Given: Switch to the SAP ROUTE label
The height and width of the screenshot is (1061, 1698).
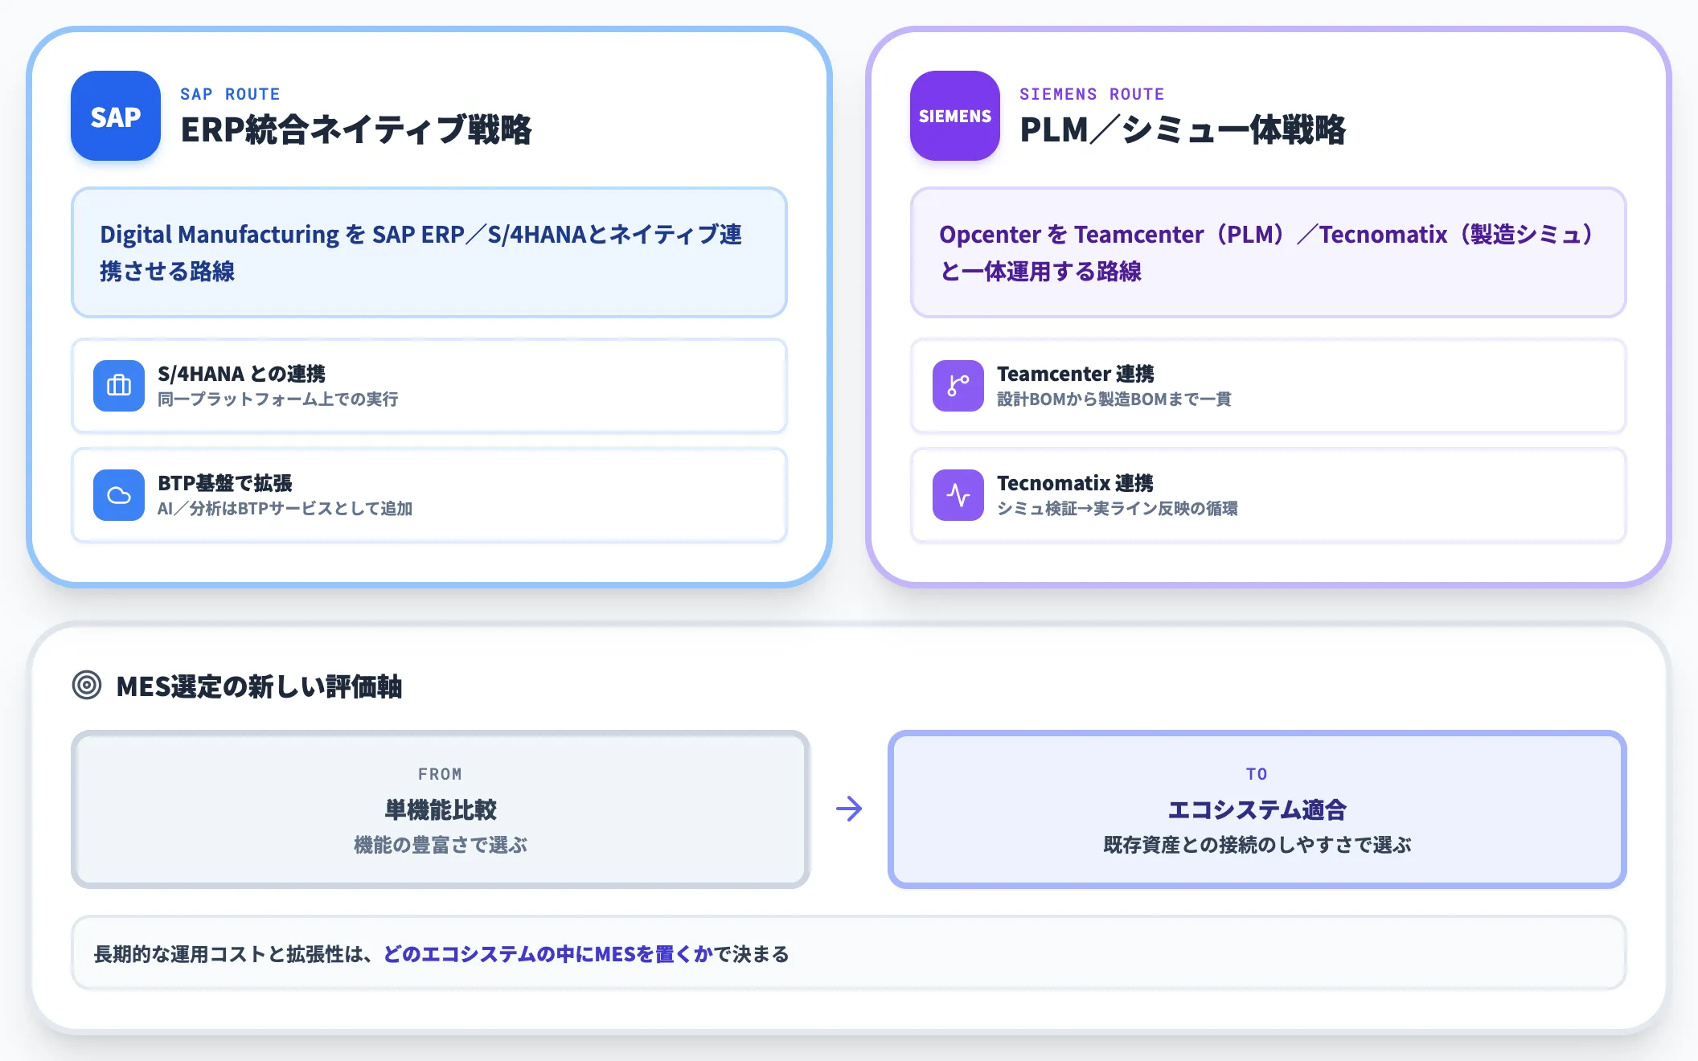Looking at the screenshot, I should (229, 93).
